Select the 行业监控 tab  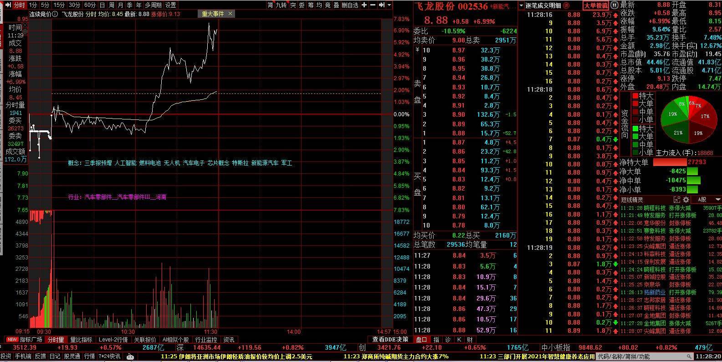click(x=206, y=340)
